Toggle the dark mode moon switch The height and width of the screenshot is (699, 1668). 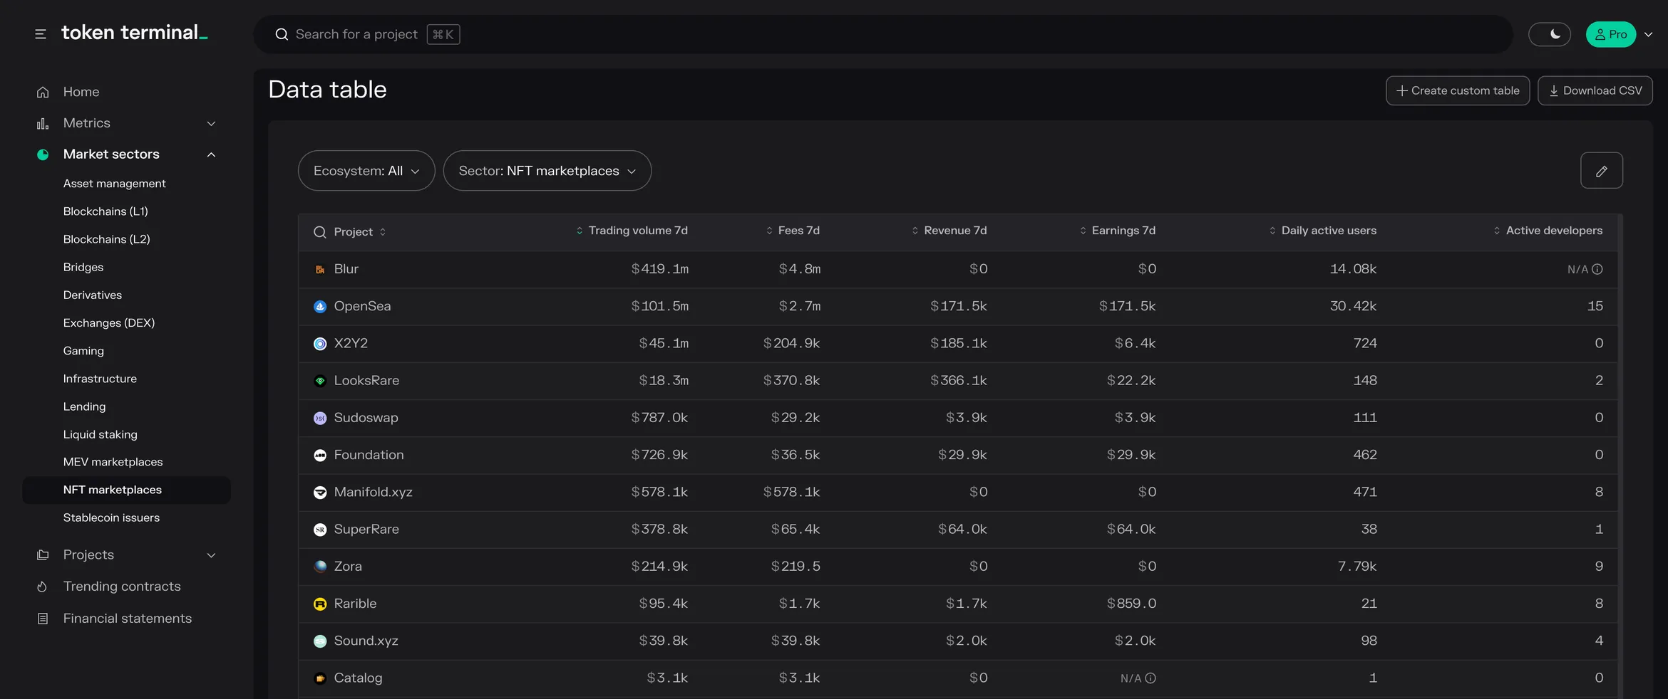[x=1549, y=34]
